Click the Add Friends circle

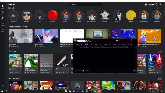click(13, 16)
